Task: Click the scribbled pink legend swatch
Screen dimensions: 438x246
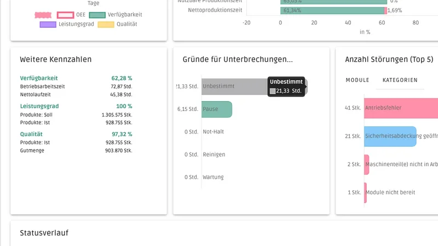Action: click(x=43, y=15)
